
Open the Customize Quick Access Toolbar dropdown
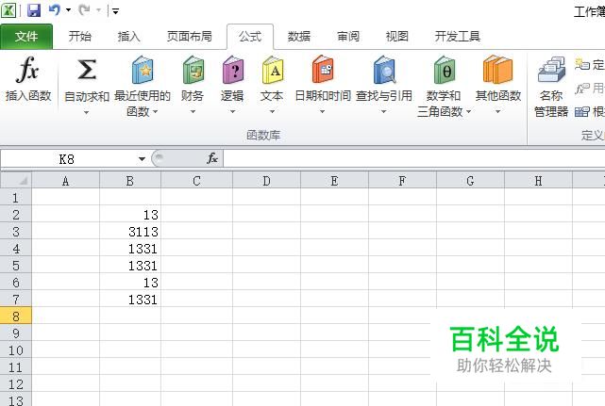[x=115, y=10]
